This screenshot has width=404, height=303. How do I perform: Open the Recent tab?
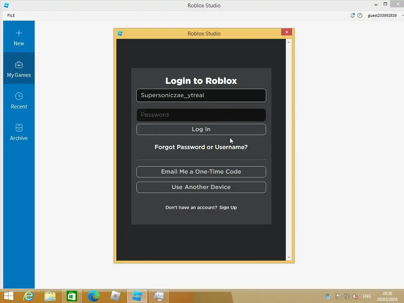coord(19,100)
